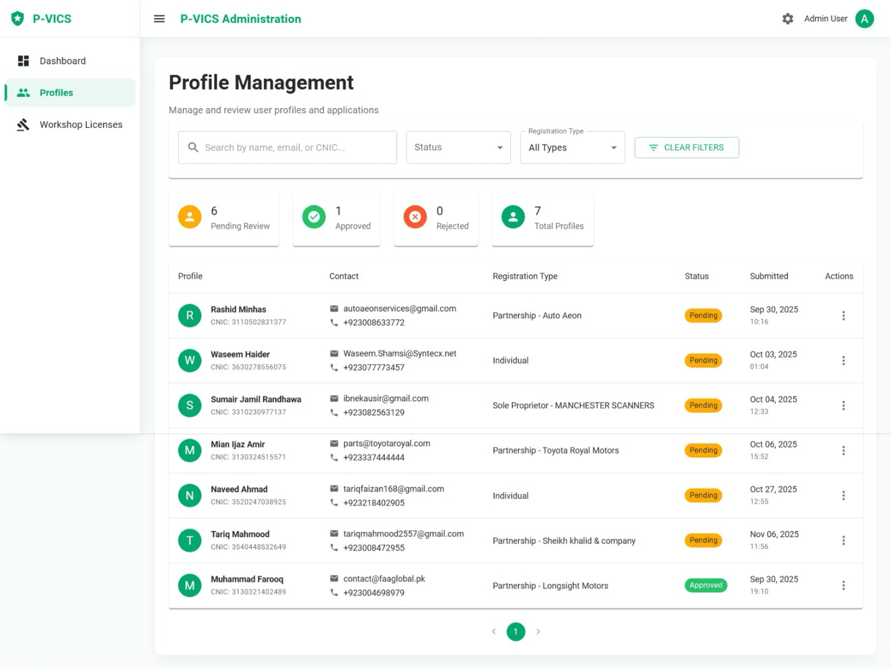
Task: Go to the next page arrow
Action: [x=538, y=632]
